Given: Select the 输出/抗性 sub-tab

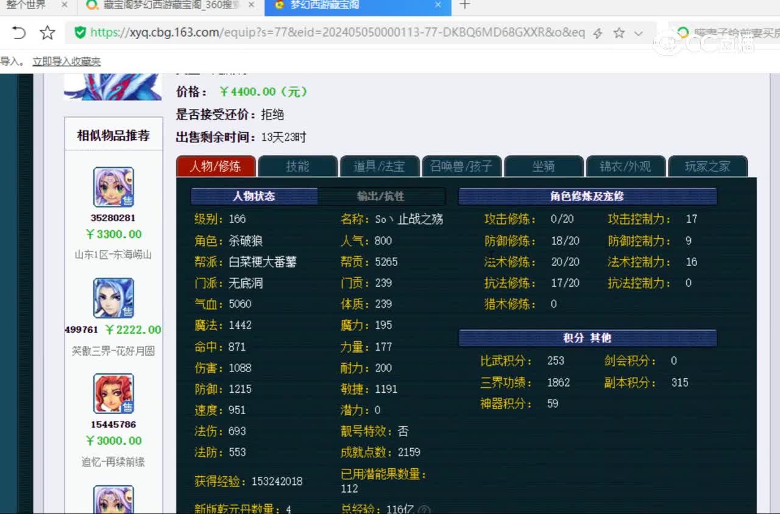Looking at the screenshot, I should coord(381,196).
